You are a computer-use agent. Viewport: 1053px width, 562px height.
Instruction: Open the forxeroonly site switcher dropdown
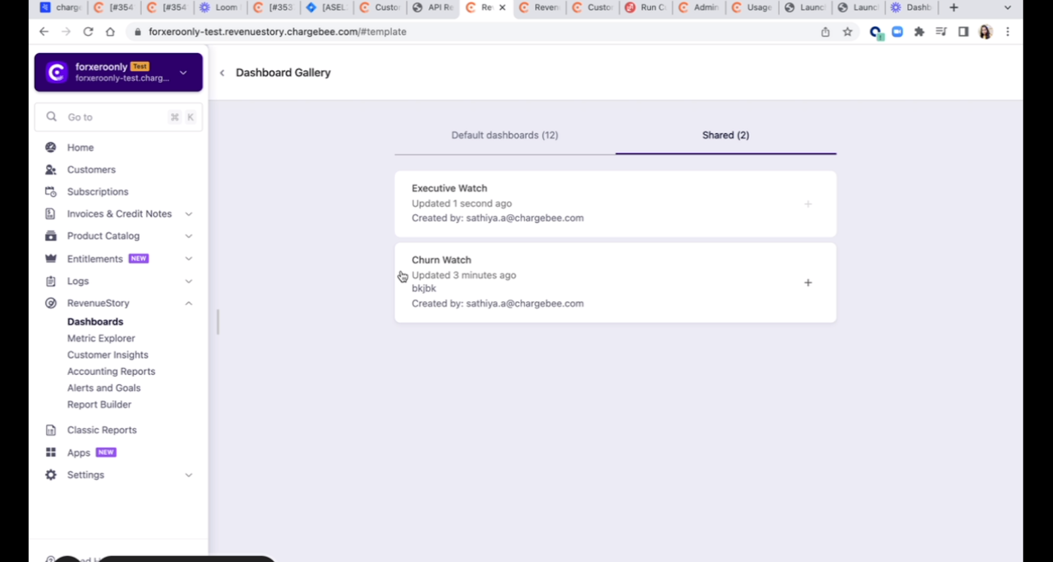click(x=184, y=72)
